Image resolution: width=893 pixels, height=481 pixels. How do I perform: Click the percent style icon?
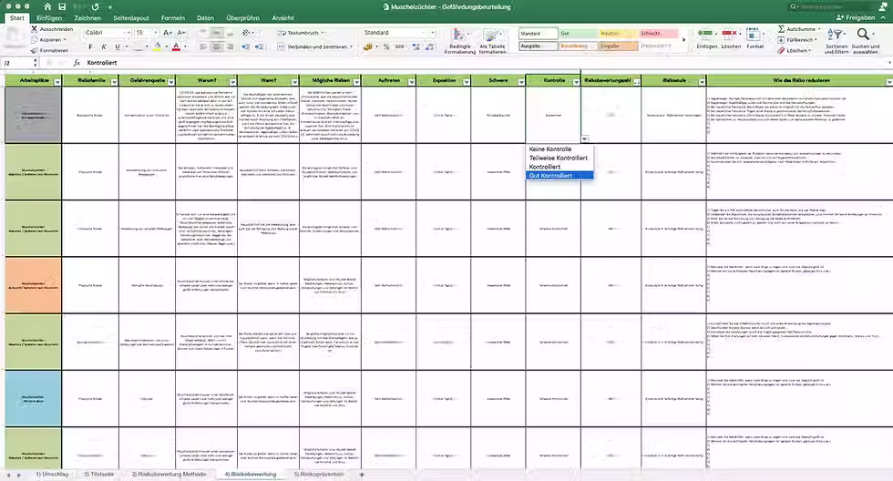coord(386,46)
